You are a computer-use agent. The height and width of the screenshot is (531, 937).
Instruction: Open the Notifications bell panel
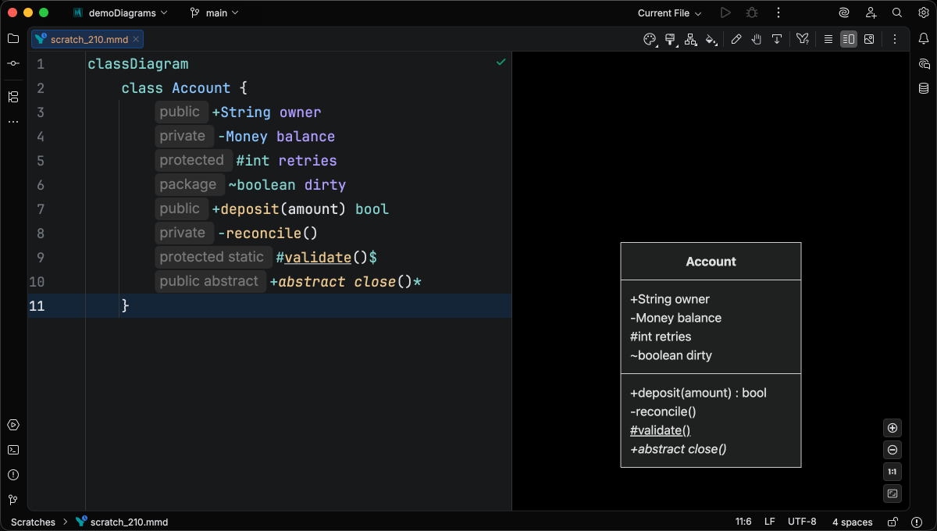coord(924,38)
